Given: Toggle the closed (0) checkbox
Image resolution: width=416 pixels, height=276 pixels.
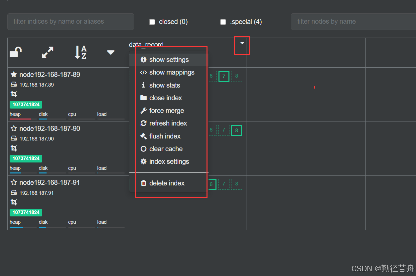Looking at the screenshot, I should (152, 22).
